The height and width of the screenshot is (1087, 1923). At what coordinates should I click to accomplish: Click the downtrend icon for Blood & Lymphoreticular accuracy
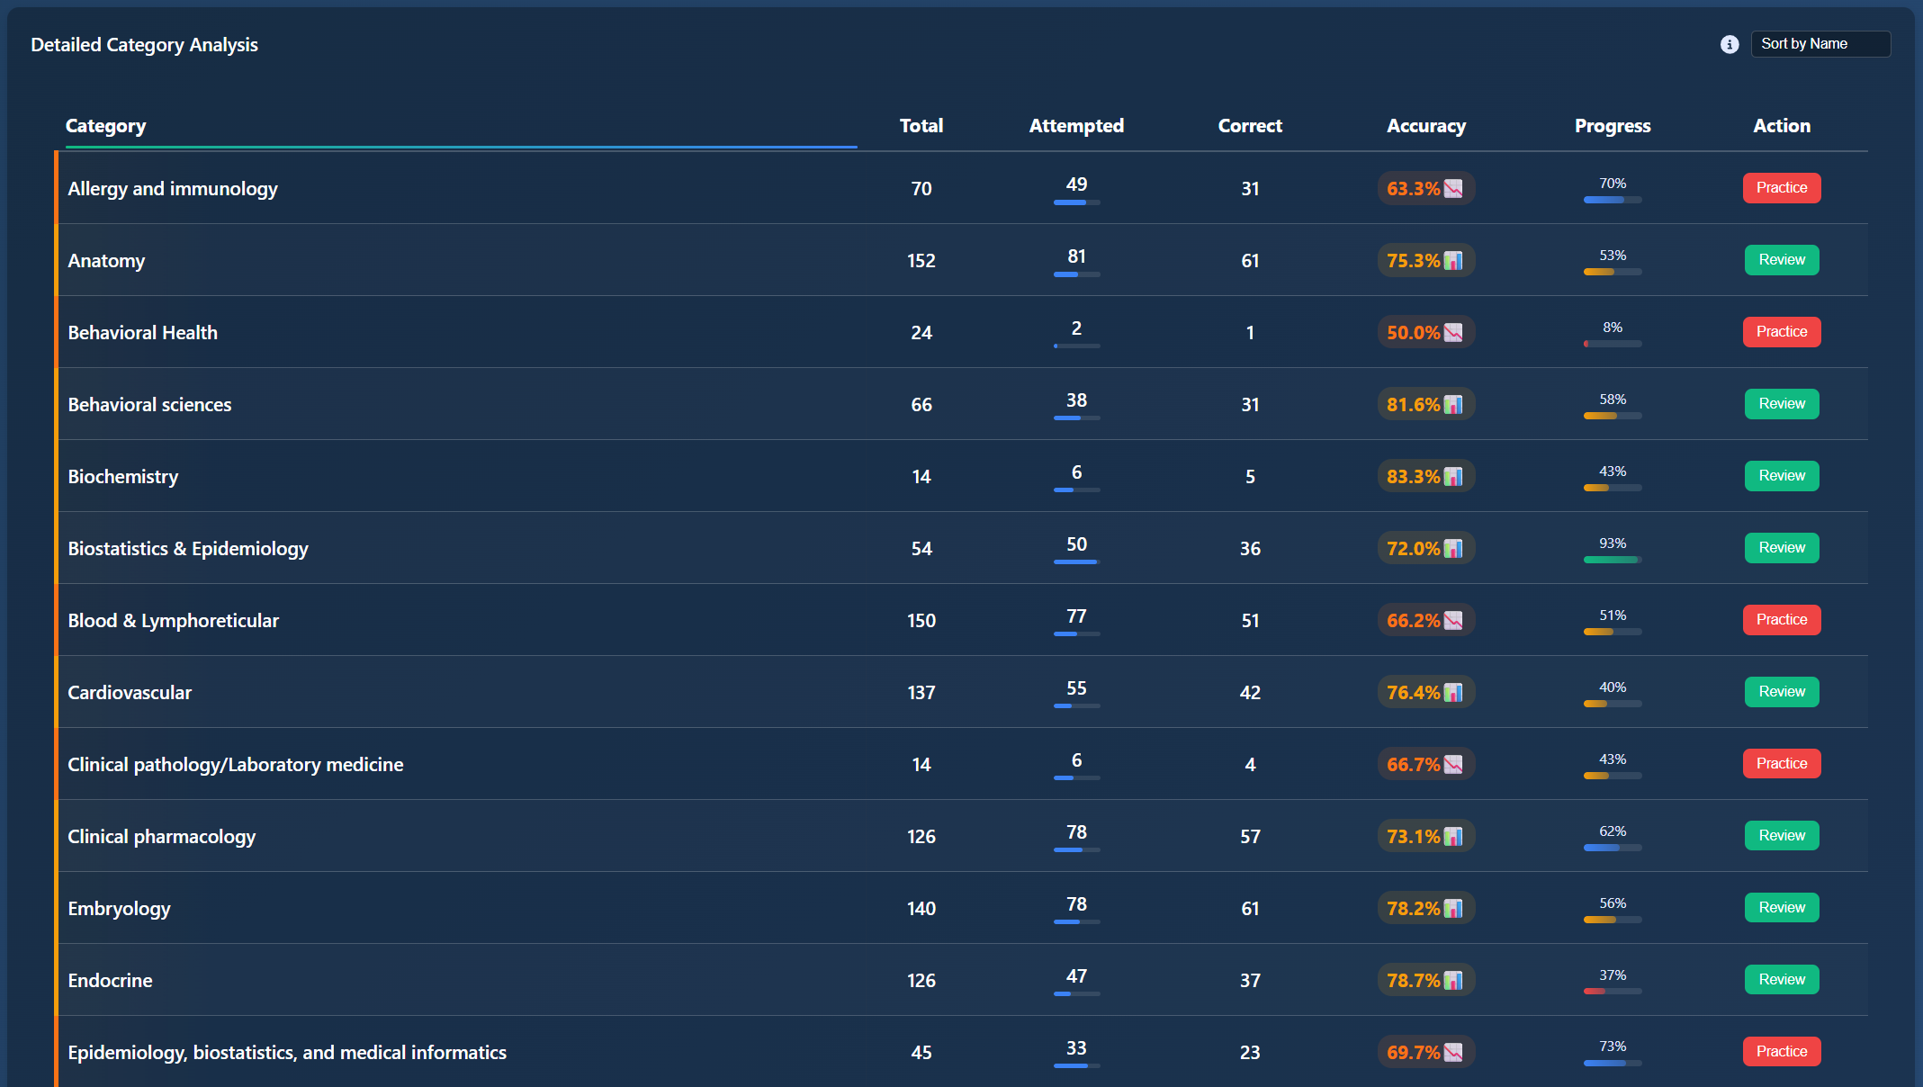(x=1453, y=620)
